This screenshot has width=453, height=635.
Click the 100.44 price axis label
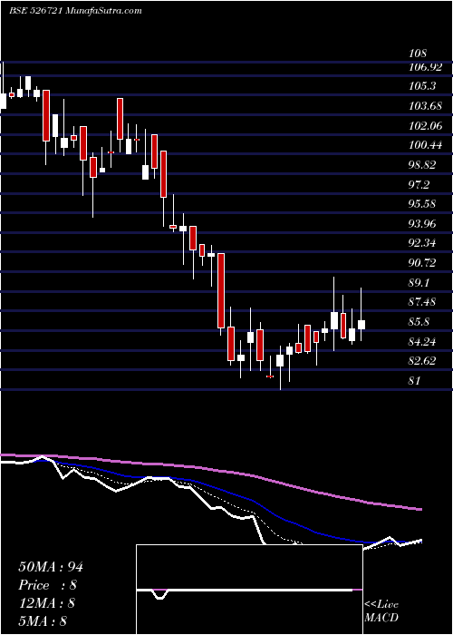(426, 145)
